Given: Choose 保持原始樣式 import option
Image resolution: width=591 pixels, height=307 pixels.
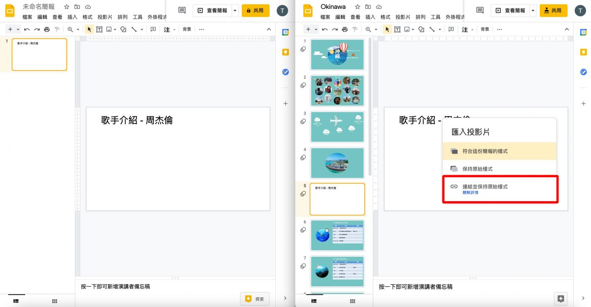Looking at the screenshot, I should 499,169.
